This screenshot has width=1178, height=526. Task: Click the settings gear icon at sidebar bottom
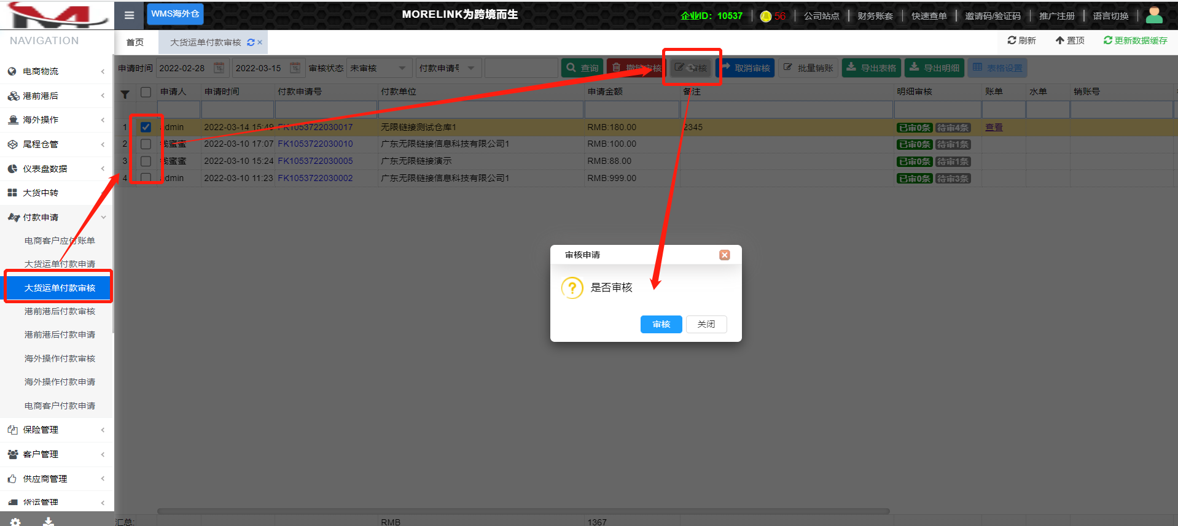[15, 522]
